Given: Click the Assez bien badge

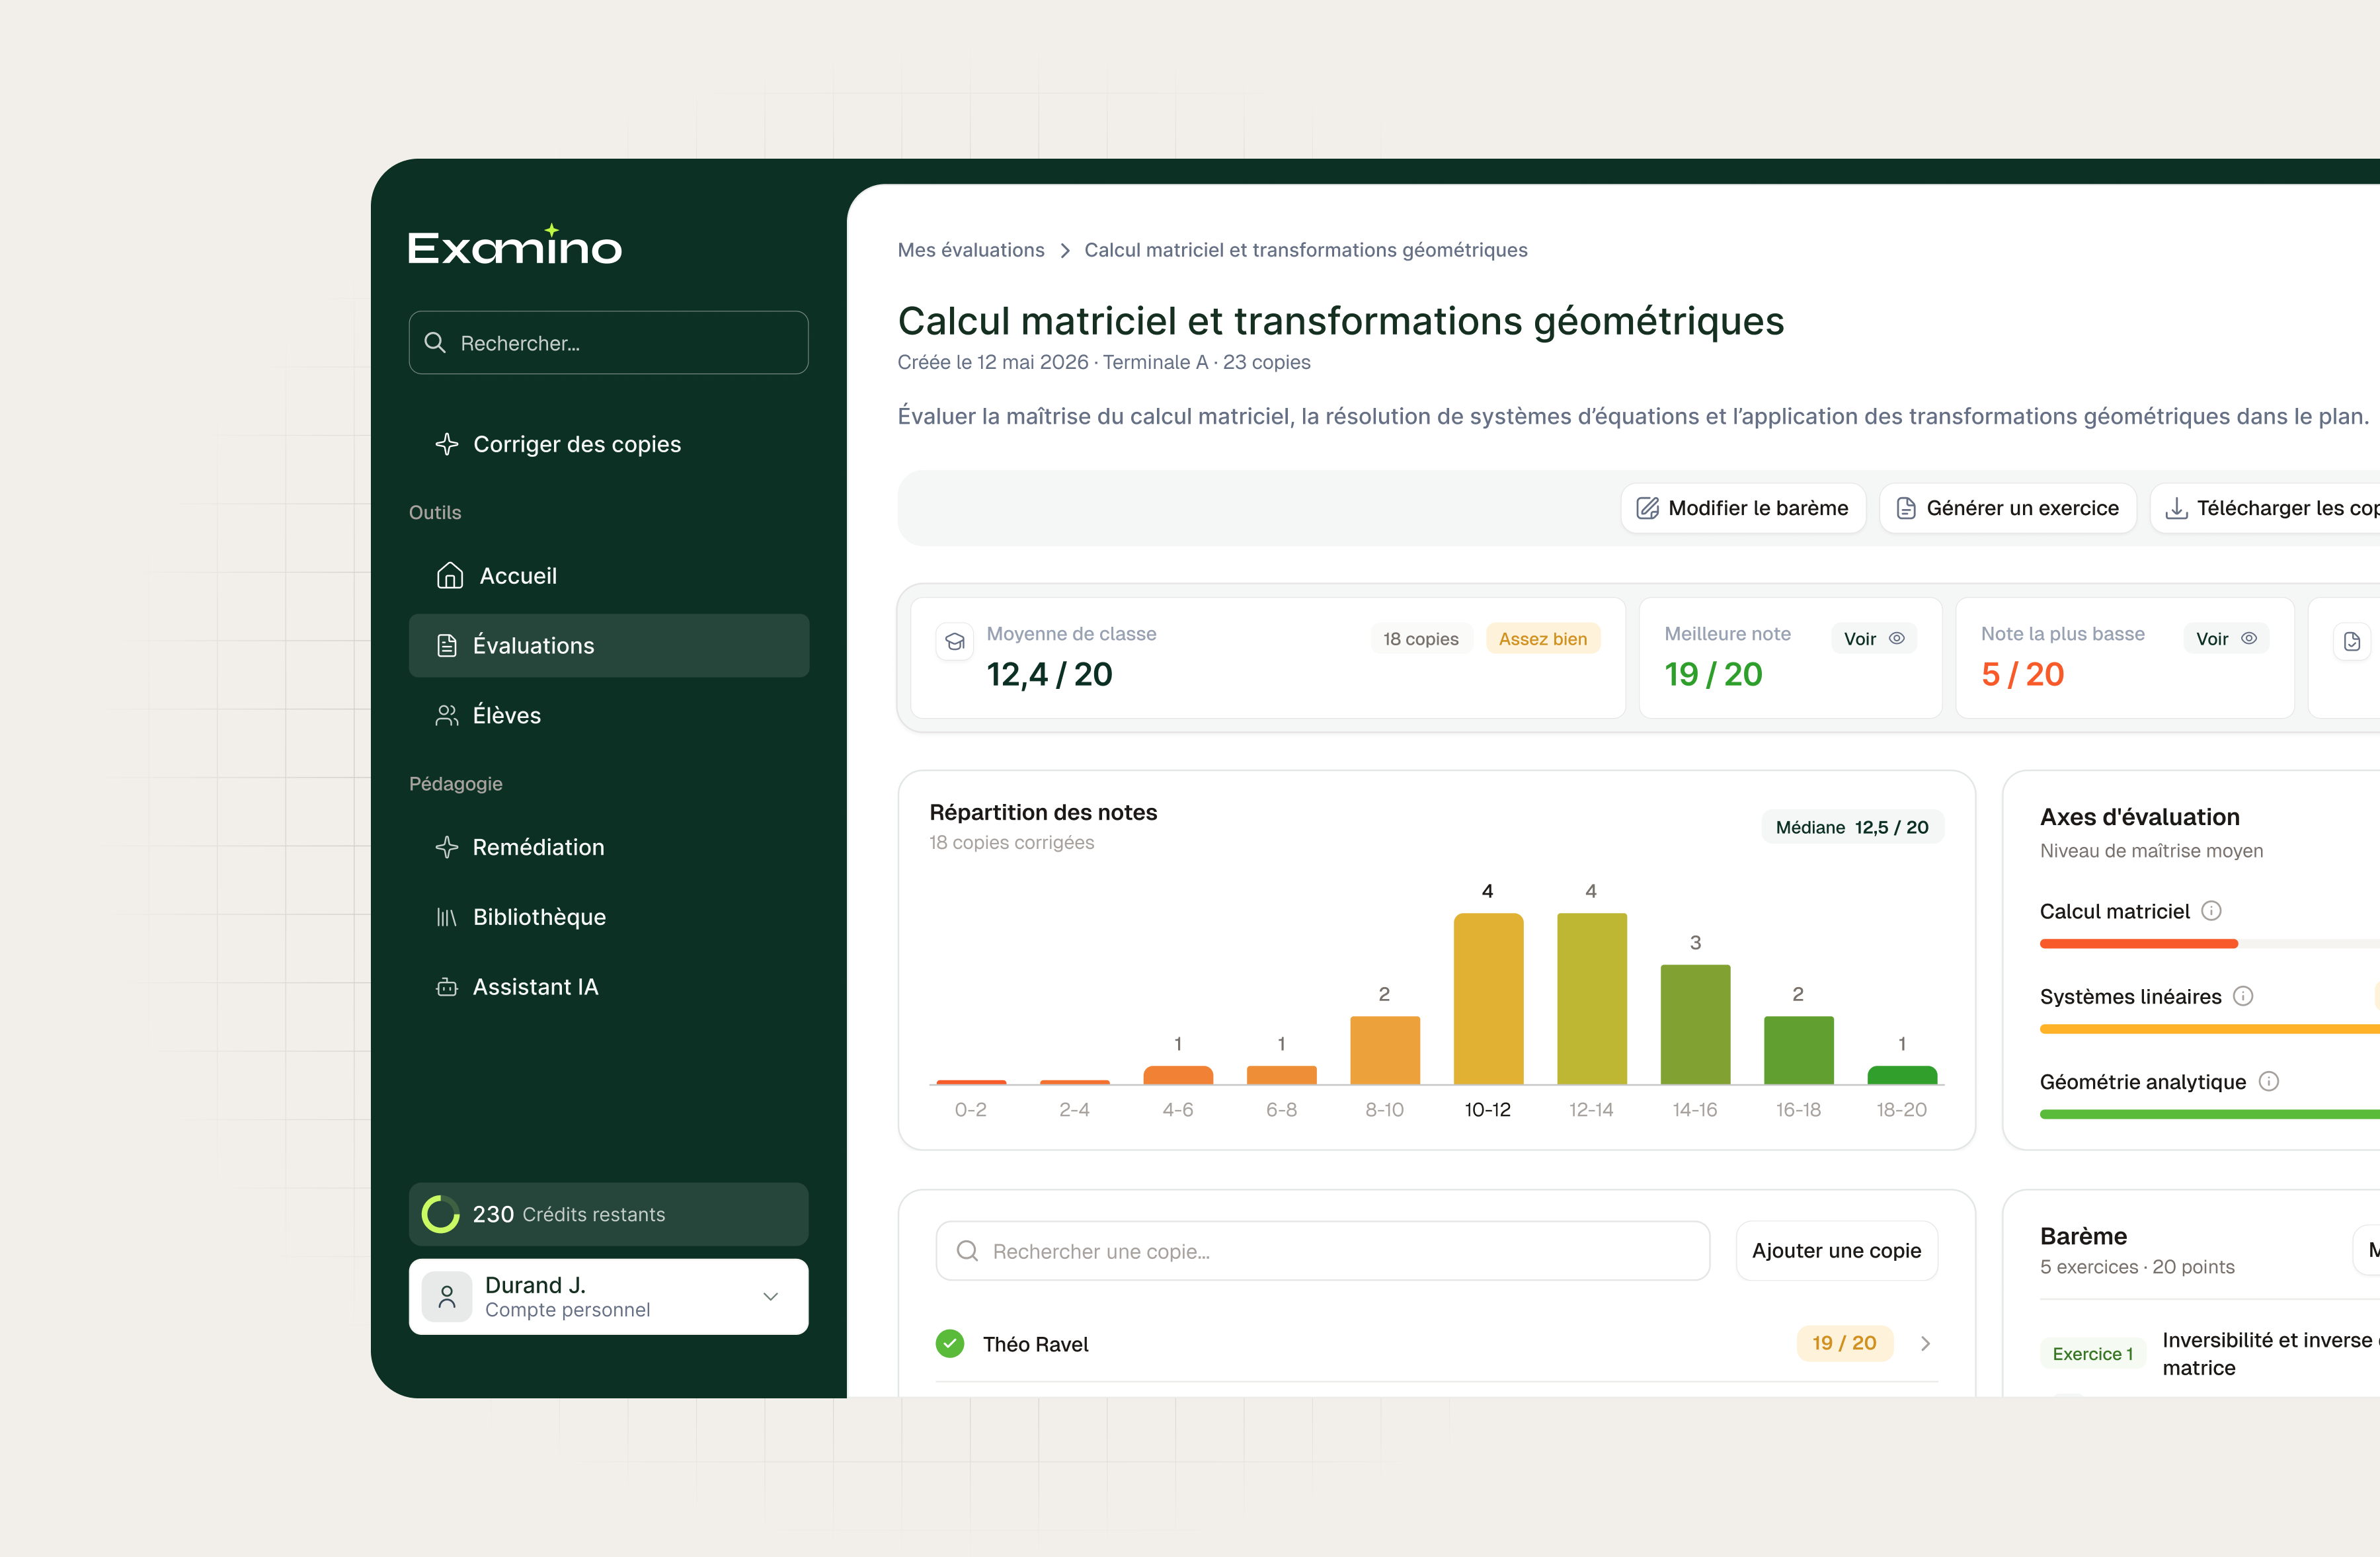Looking at the screenshot, I should coord(1543,639).
